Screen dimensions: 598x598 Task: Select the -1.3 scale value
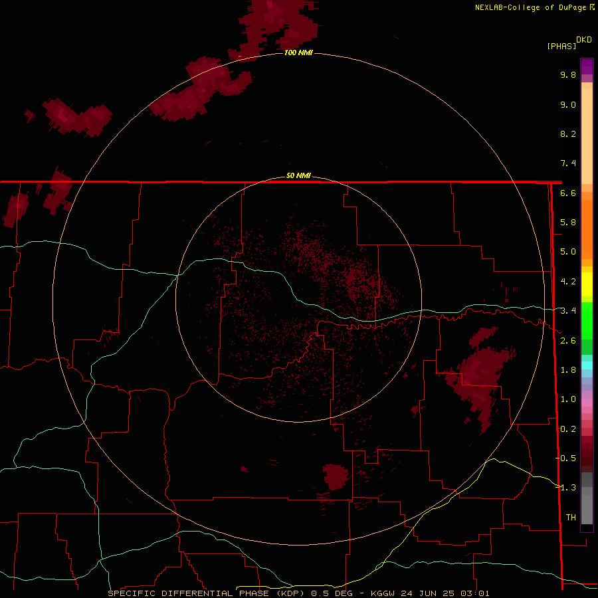coord(566,488)
